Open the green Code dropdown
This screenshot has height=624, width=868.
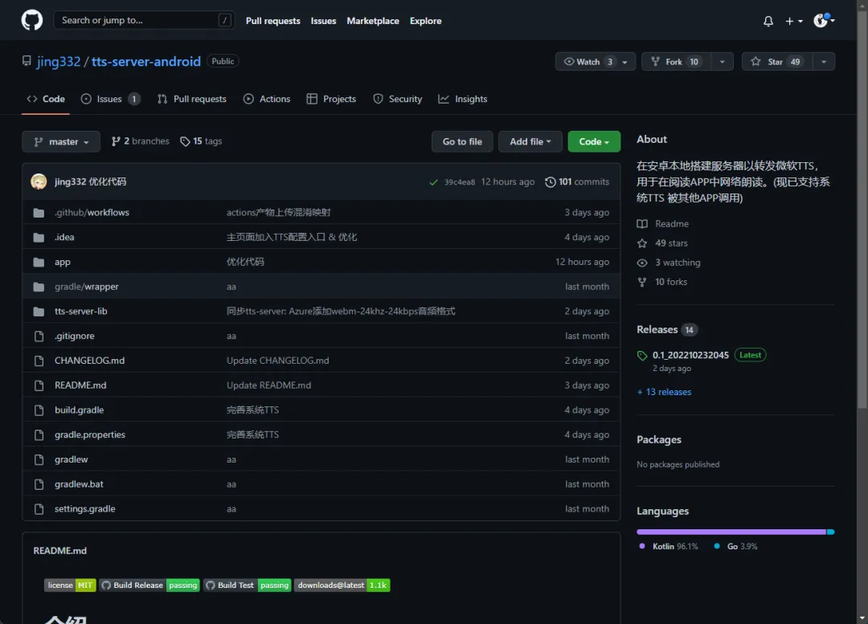pyautogui.click(x=594, y=141)
